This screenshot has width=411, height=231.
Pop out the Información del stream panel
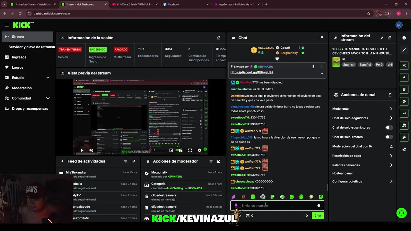click(389, 38)
